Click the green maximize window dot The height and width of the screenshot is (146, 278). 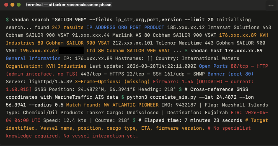(19, 5)
